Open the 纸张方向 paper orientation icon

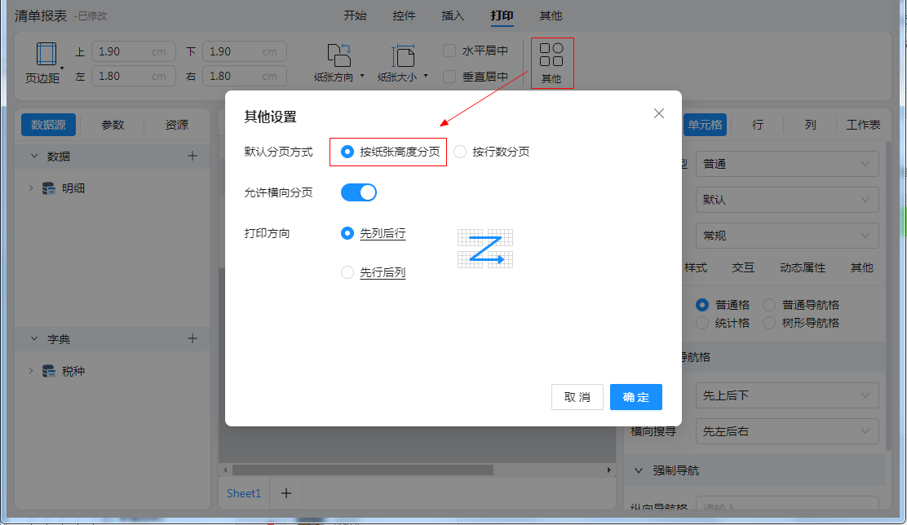338,55
